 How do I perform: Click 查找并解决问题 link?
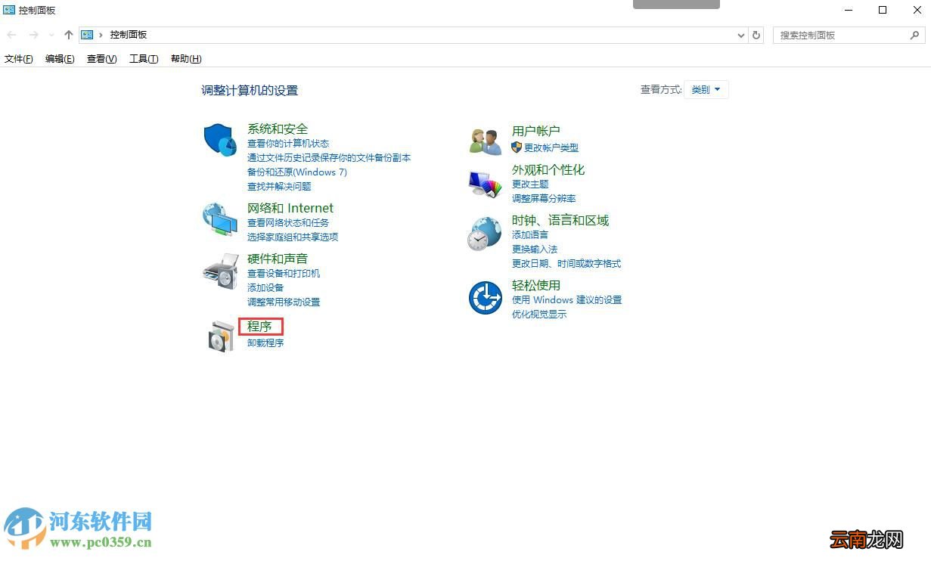click(279, 187)
